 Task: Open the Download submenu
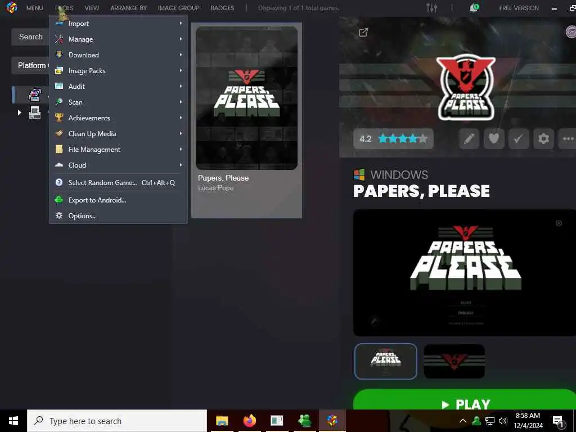[x=118, y=55]
